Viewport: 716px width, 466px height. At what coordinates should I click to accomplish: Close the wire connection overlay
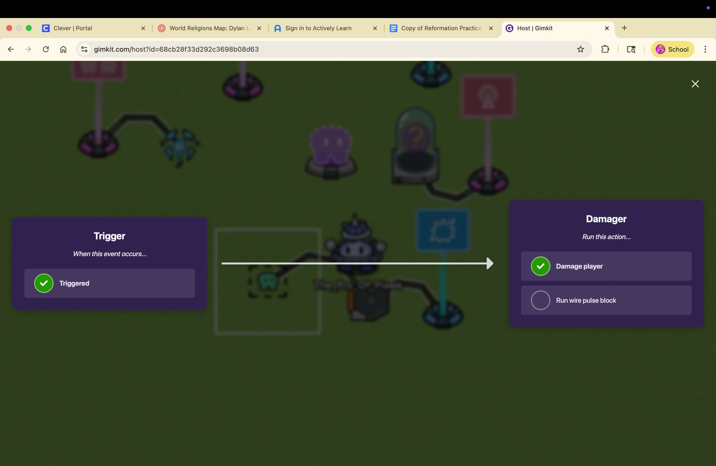coord(695,84)
